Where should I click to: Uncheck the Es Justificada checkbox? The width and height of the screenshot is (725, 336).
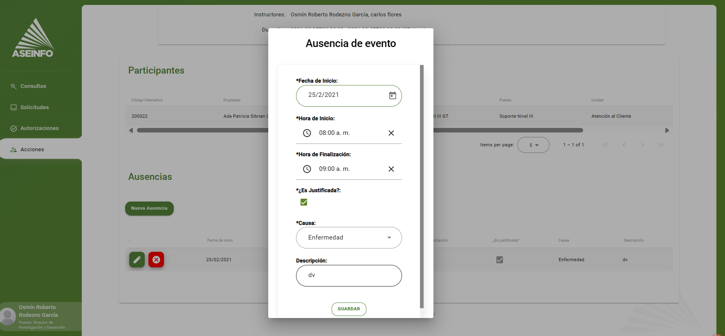(304, 202)
